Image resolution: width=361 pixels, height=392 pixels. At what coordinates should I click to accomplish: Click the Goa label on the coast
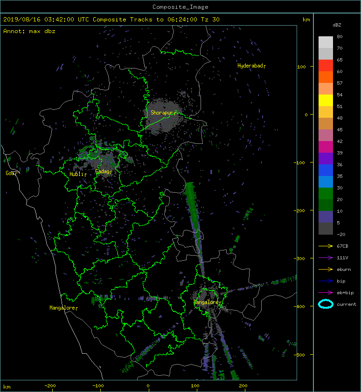click(x=12, y=173)
